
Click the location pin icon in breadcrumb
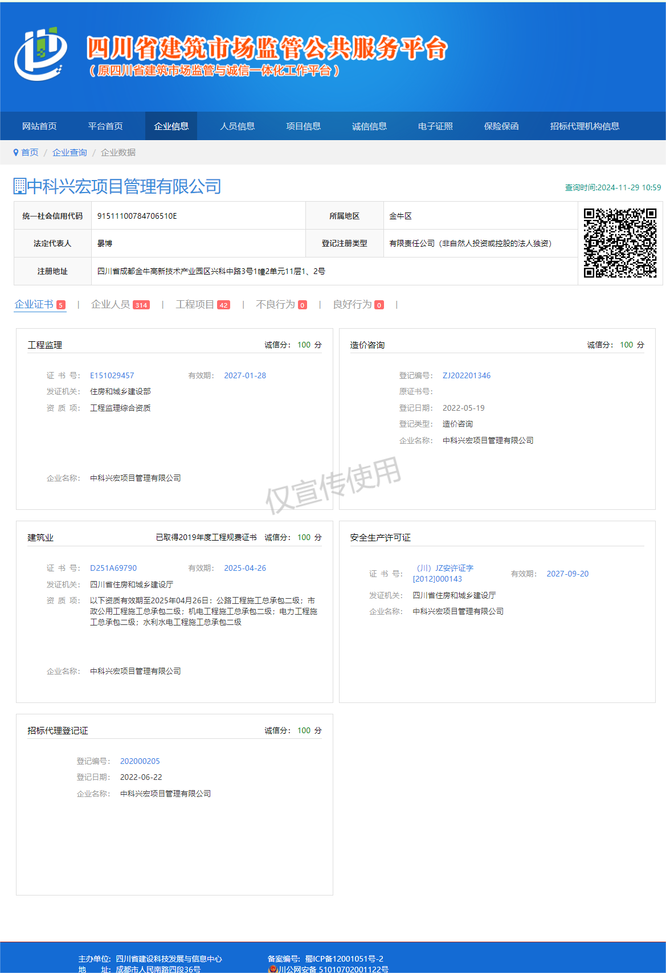tap(16, 152)
